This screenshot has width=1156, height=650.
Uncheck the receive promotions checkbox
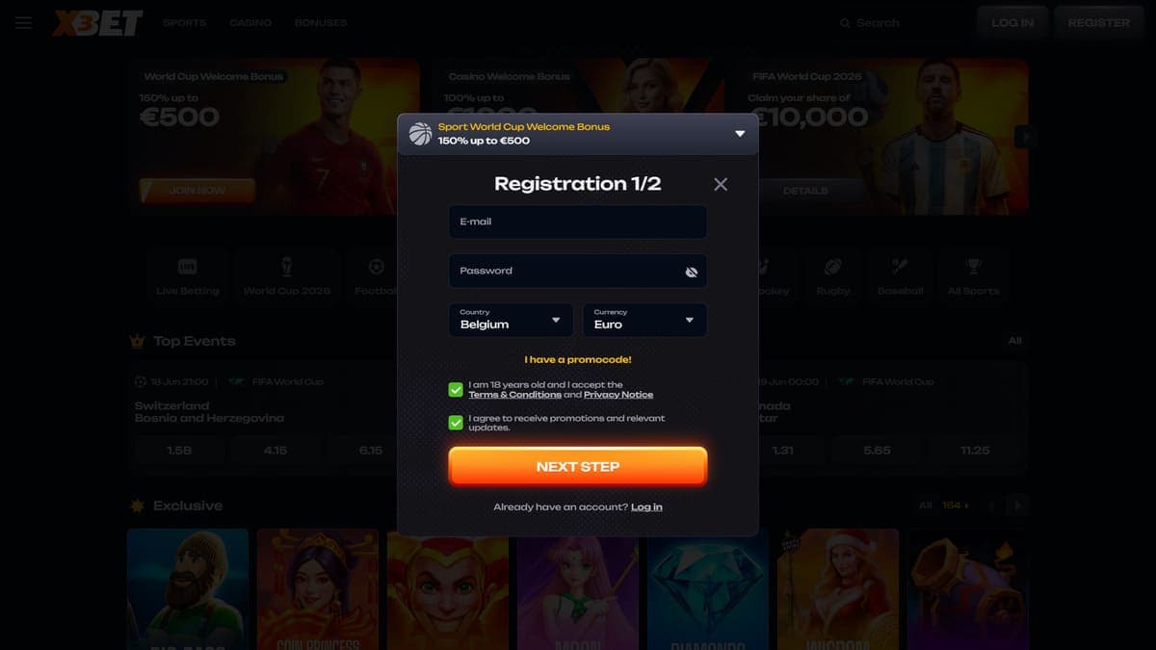pyautogui.click(x=456, y=423)
